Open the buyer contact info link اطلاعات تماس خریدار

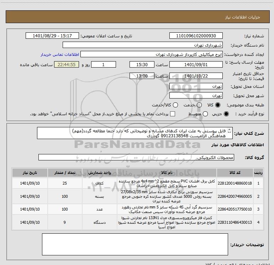tap(60, 54)
